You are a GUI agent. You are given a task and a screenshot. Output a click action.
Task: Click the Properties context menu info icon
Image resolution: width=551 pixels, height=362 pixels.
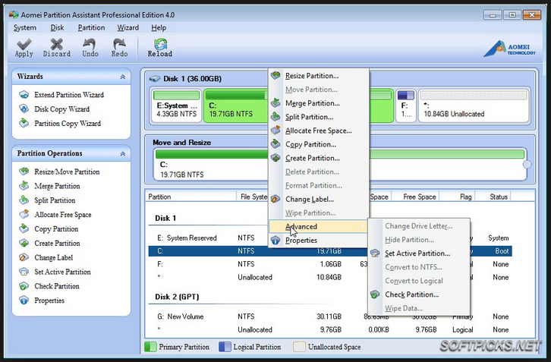(x=275, y=241)
